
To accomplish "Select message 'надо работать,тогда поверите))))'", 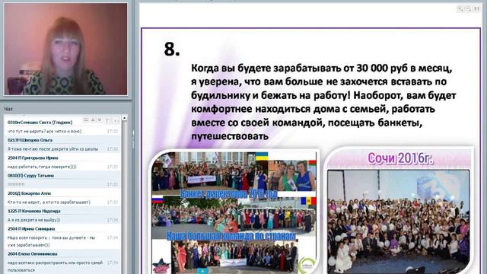I will pos(42,167).
